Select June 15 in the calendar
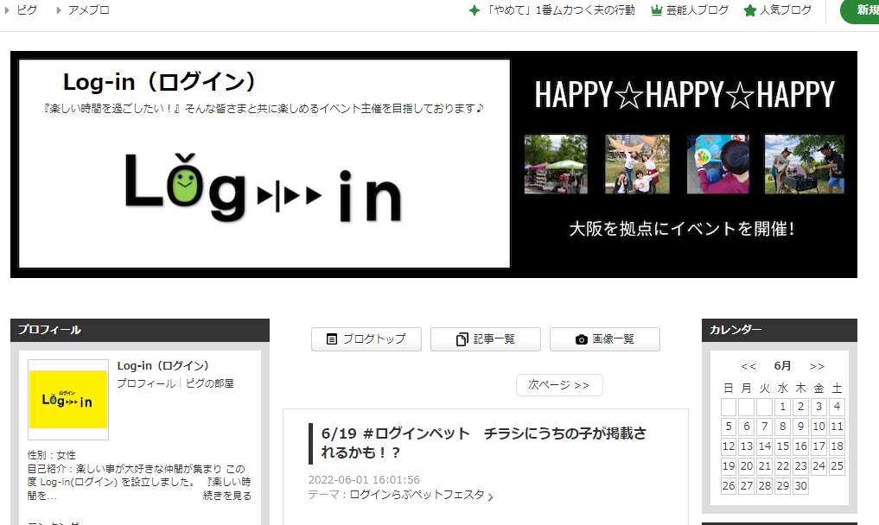Viewport: 879px width, 525px height. [x=782, y=446]
